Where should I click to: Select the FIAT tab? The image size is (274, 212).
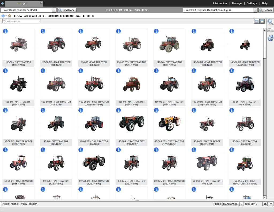pyautogui.click(x=24, y=4)
